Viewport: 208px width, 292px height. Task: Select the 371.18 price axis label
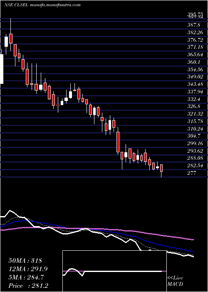click(x=195, y=47)
